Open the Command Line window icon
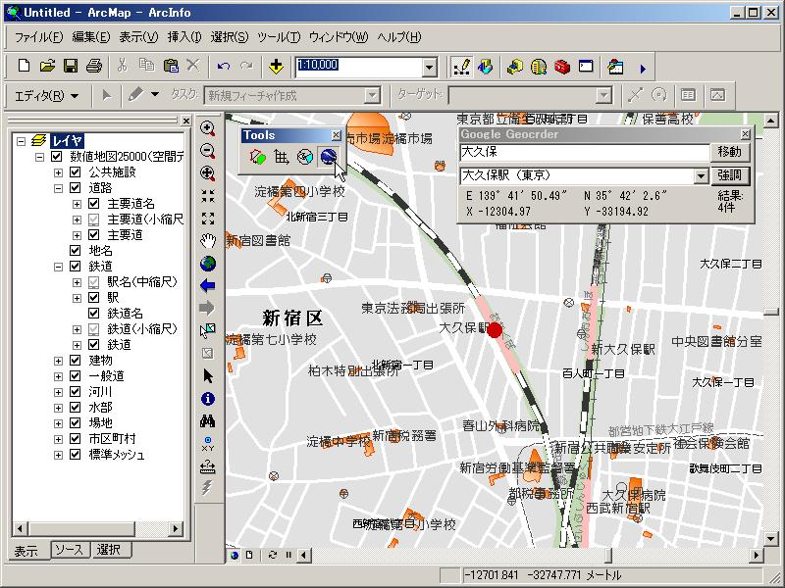 [585, 67]
